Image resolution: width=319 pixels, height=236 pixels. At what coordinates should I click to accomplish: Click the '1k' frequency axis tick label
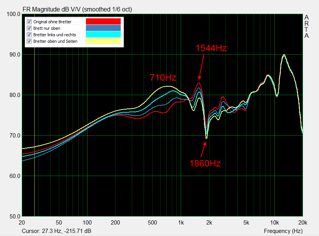pos(181,222)
